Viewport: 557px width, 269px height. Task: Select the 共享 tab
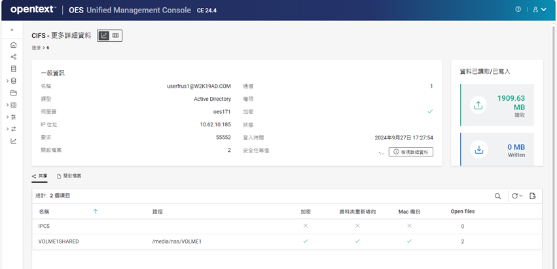[x=39, y=176]
